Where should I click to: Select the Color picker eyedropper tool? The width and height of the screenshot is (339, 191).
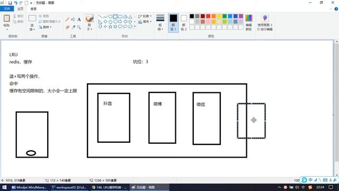pos(73,27)
